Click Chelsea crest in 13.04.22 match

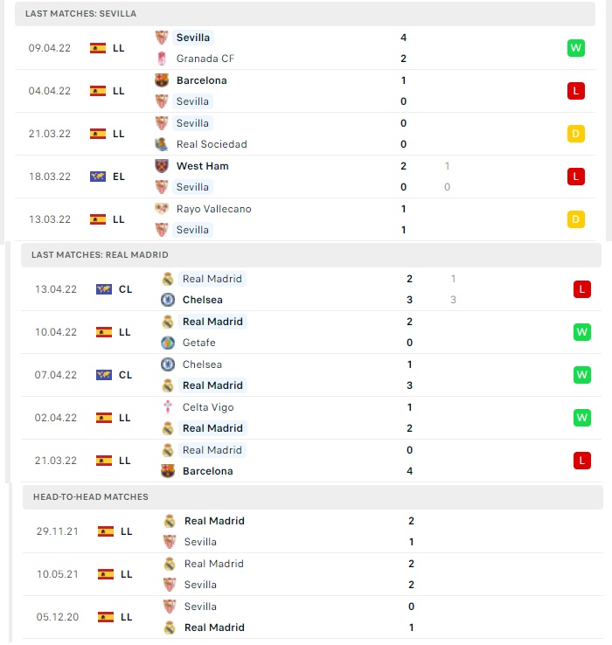coord(168,300)
